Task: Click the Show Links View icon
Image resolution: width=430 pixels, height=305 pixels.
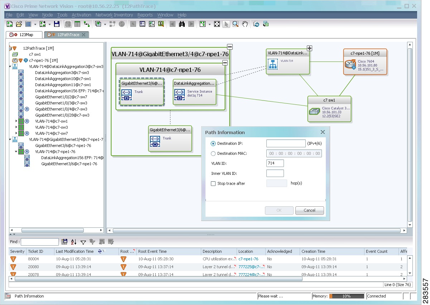Action: coord(87,24)
